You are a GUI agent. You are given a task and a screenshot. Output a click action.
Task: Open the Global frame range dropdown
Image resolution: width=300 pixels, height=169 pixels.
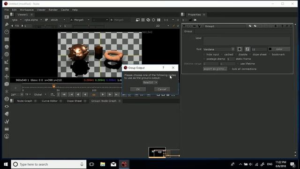40,94
